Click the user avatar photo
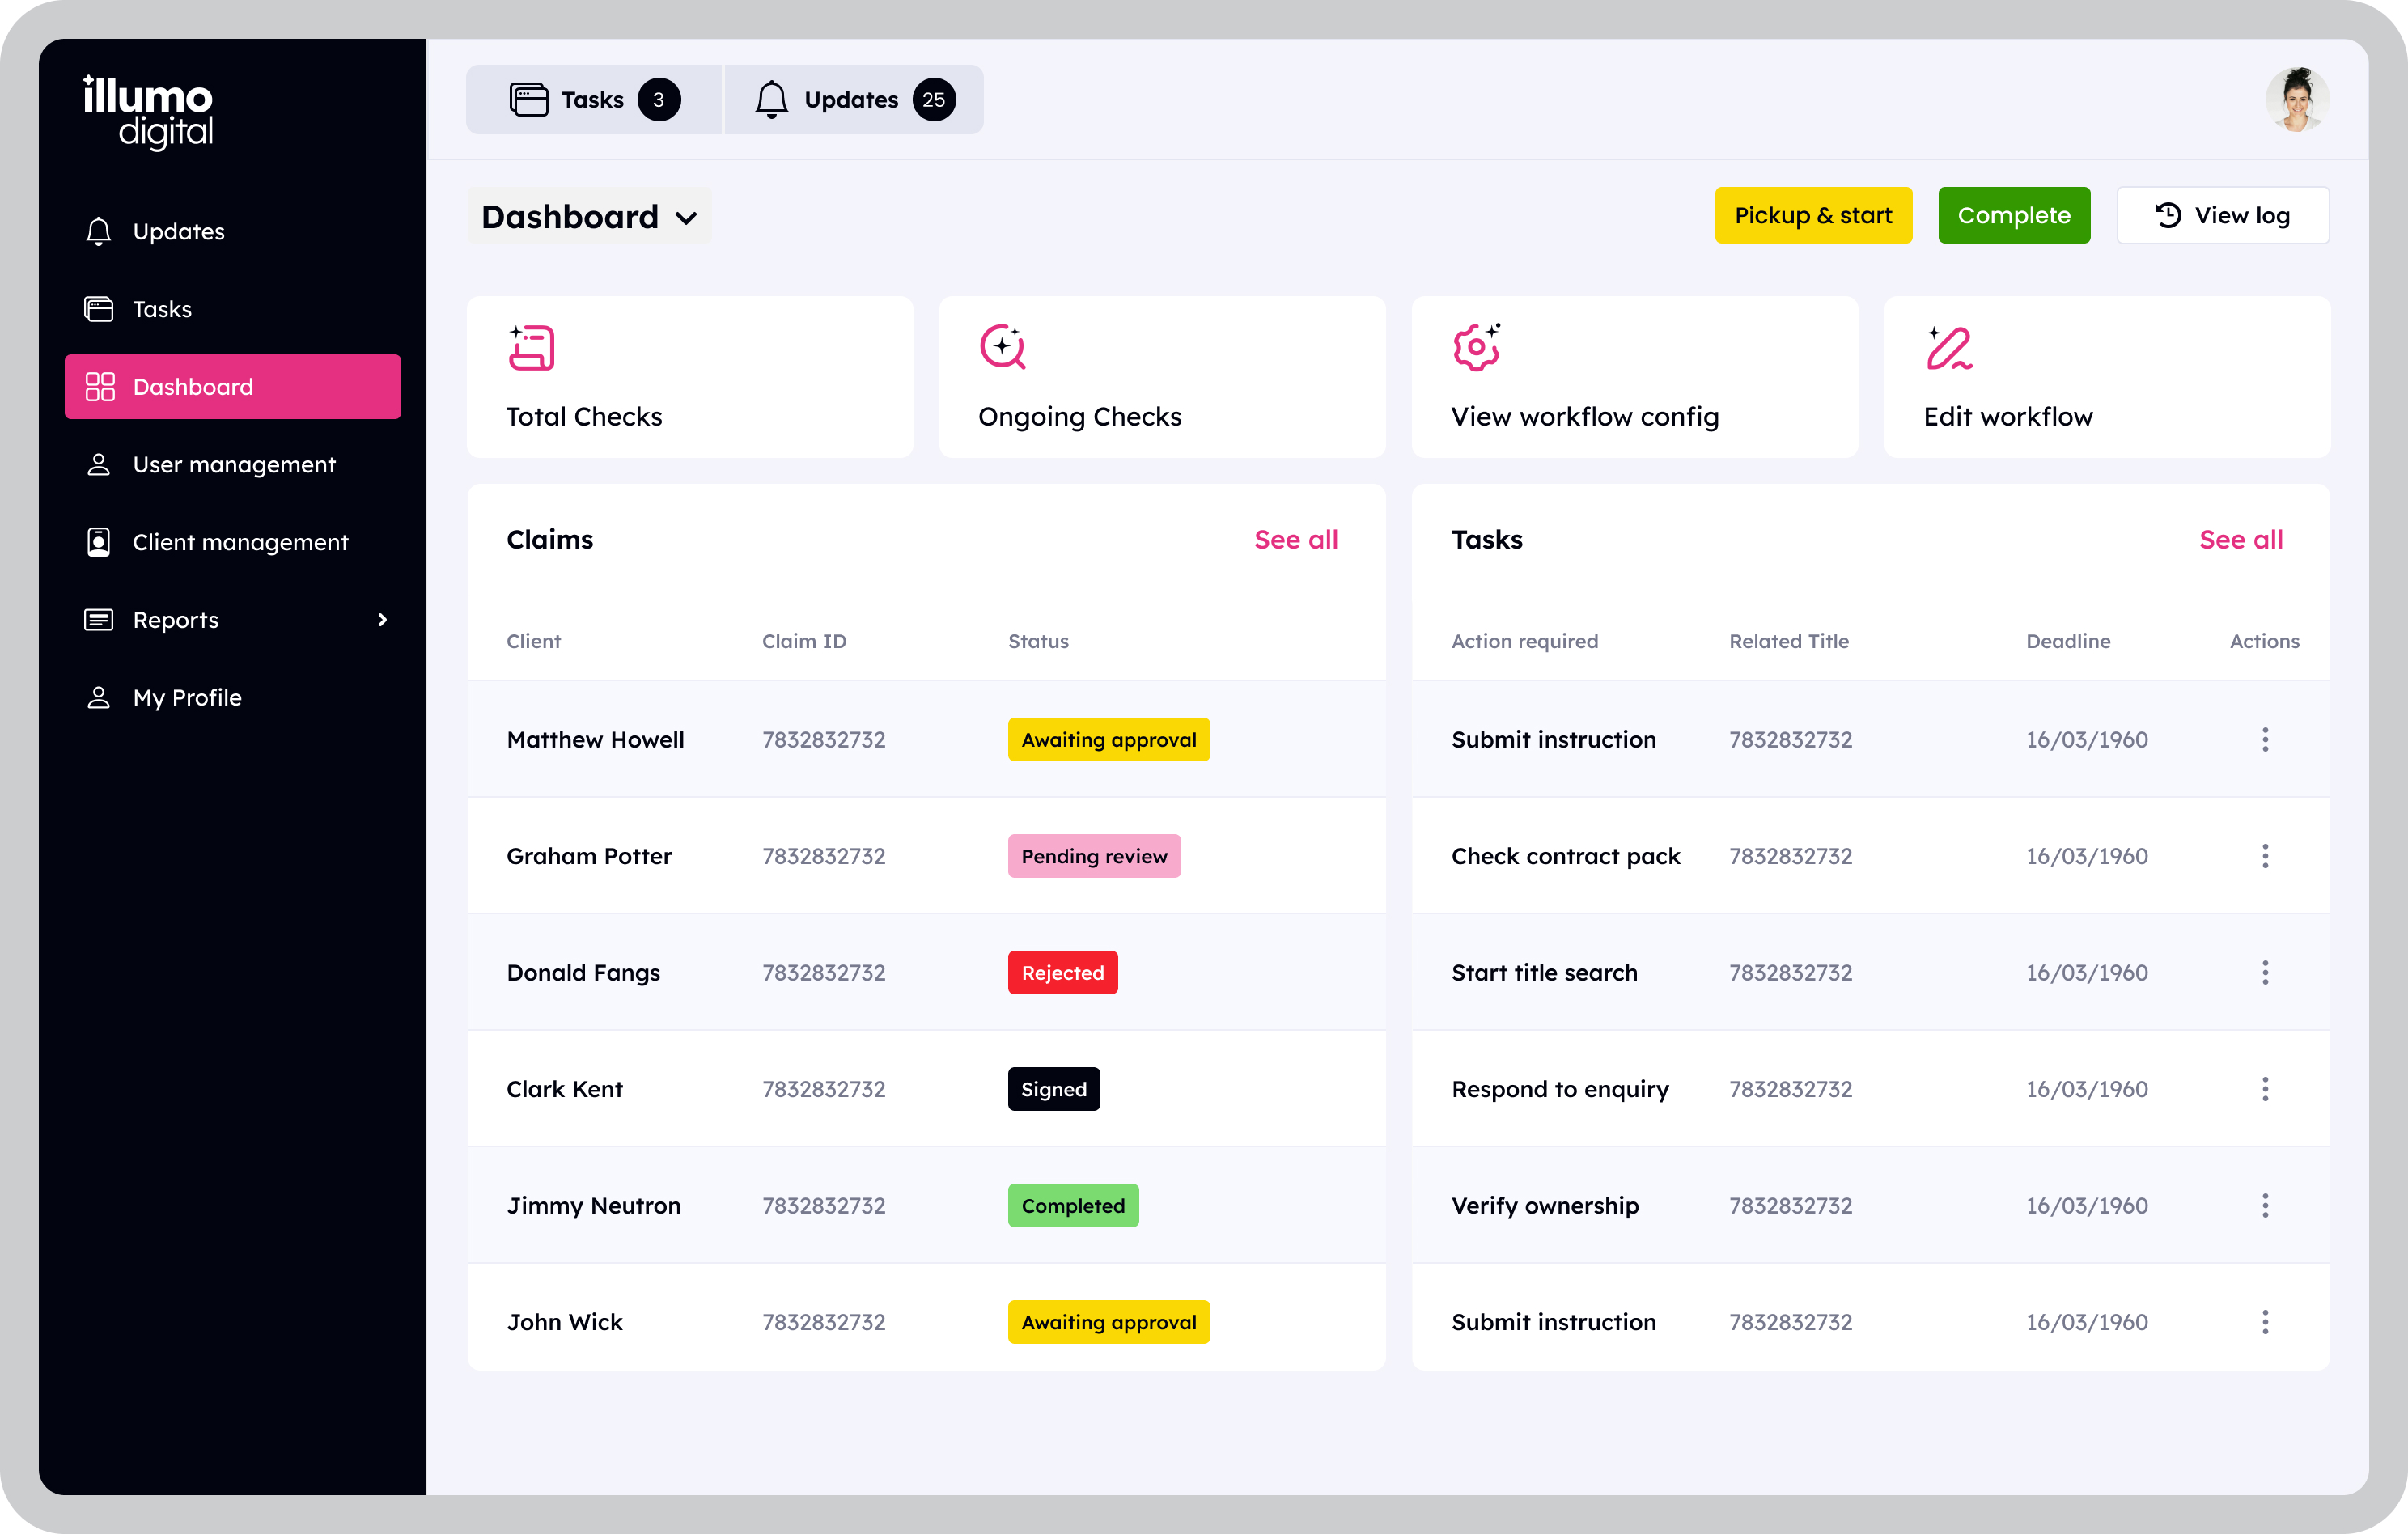The image size is (2408, 1534). [x=2297, y=100]
